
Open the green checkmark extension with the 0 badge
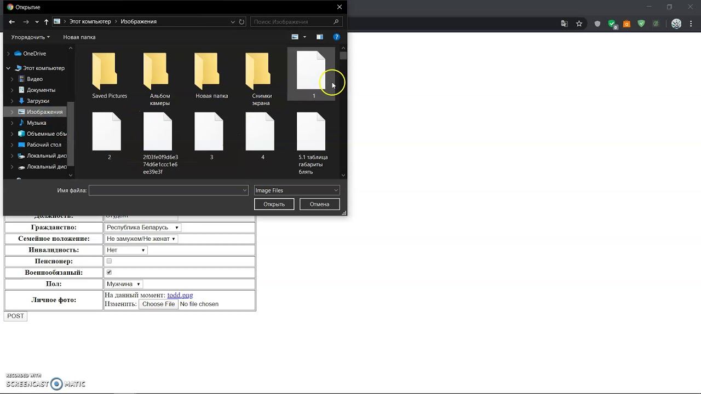(x=613, y=24)
